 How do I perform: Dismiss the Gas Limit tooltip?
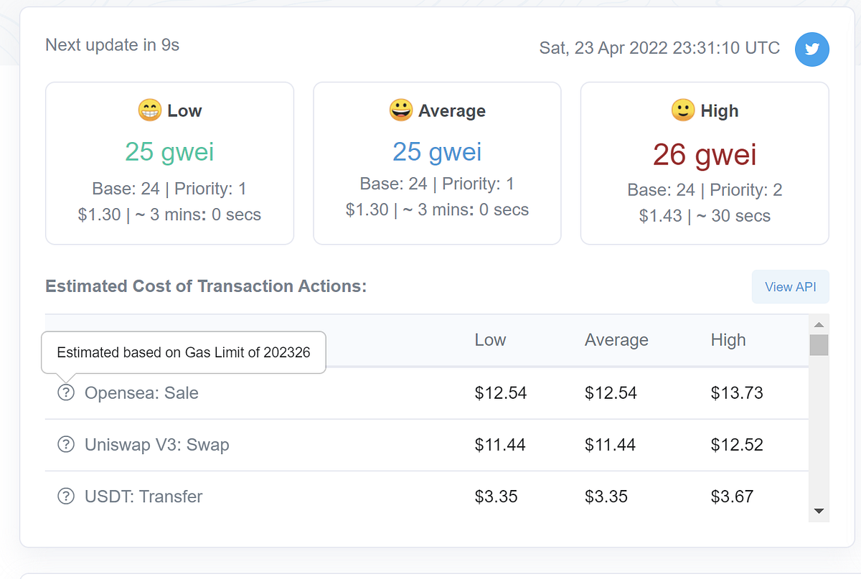click(183, 352)
